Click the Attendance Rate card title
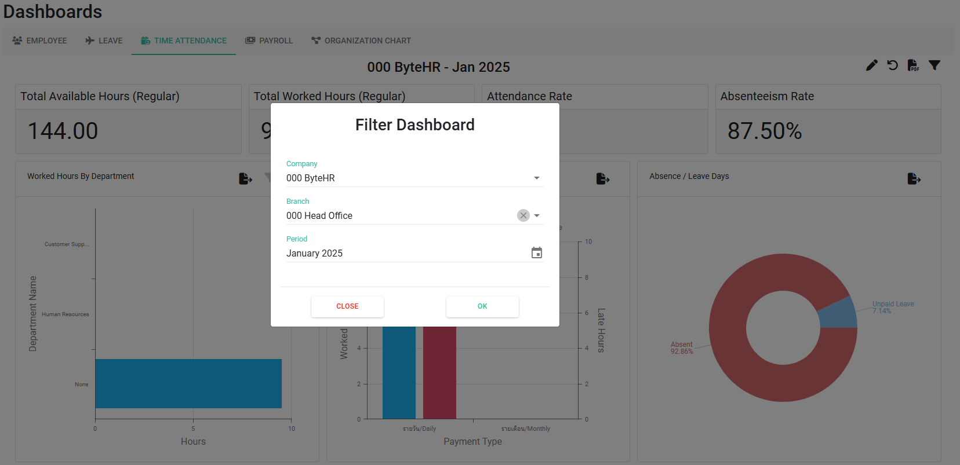Screen dimensions: 960x465 point(529,96)
